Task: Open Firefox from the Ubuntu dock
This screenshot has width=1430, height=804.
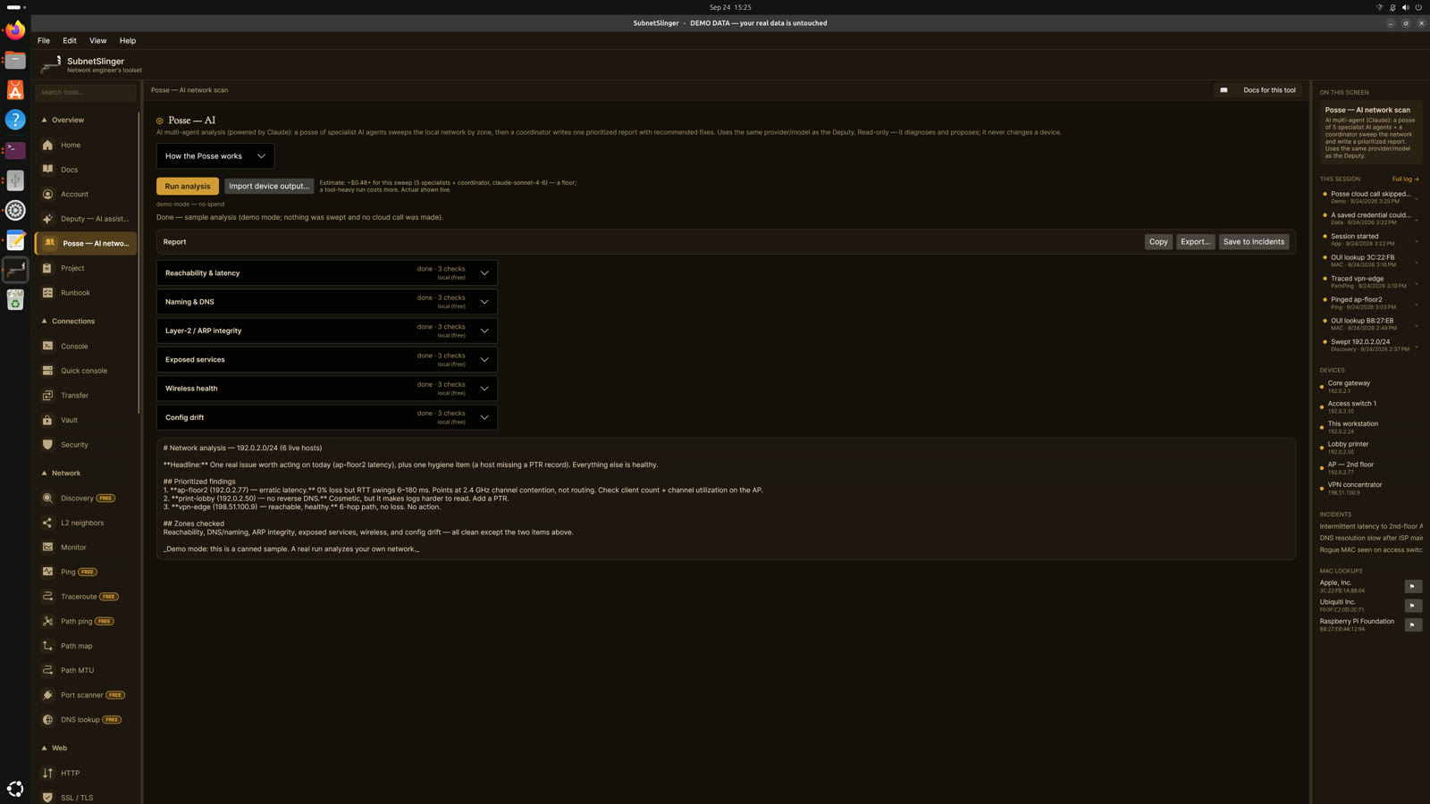Action: (x=15, y=29)
